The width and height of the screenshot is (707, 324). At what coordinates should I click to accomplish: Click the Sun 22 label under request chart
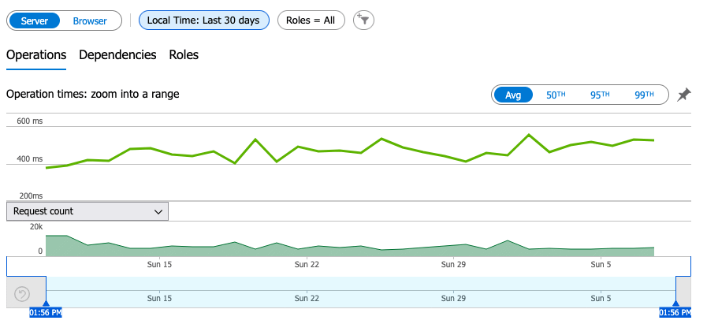pos(307,264)
